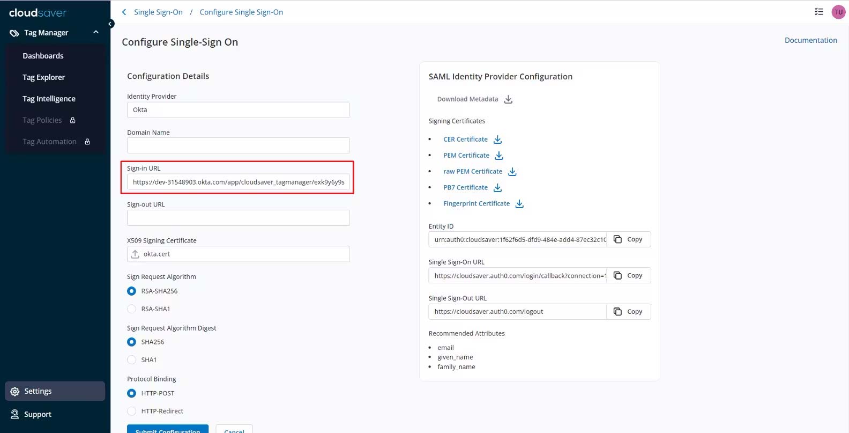The width and height of the screenshot is (849, 433).
Task: Copy the Single Sign-Out URL
Action: [628, 312]
